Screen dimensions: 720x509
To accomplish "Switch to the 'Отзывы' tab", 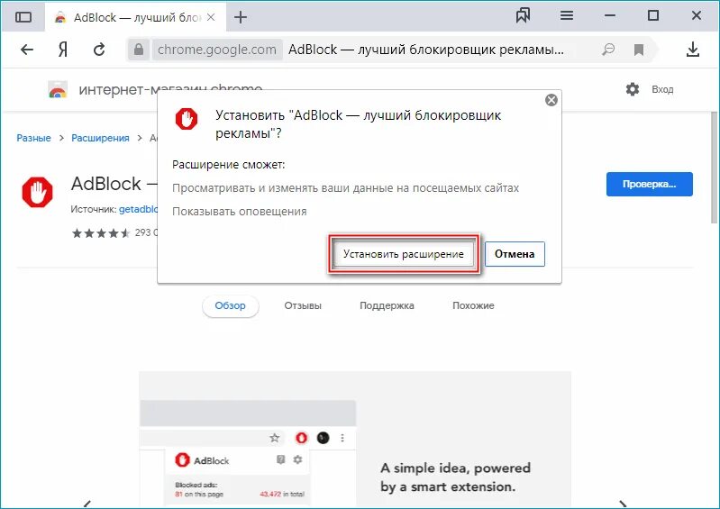I will click(303, 305).
